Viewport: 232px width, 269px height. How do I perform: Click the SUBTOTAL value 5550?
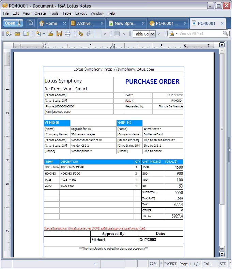[179, 193]
